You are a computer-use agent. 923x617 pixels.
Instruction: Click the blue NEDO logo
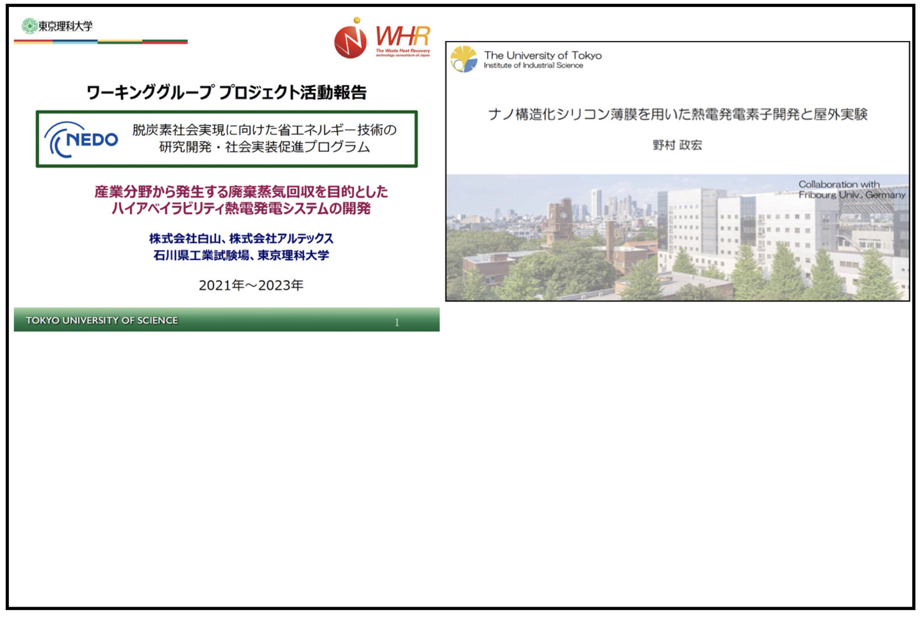pyautogui.click(x=81, y=139)
